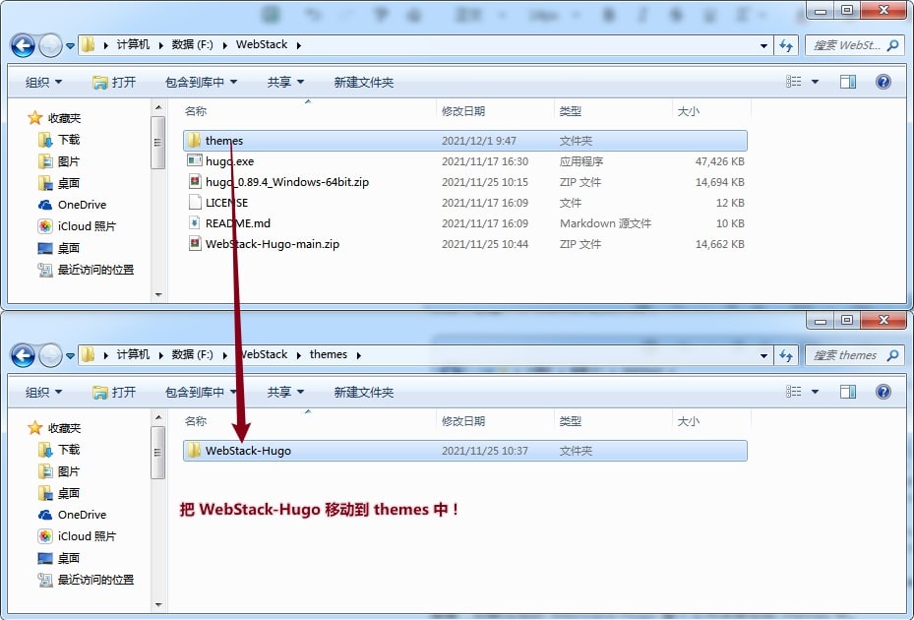Image resolution: width=914 pixels, height=620 pixels.
Task: Select hugo_0.89.4_Windows-64bit.zip file
Action: [x=465, y=182]
